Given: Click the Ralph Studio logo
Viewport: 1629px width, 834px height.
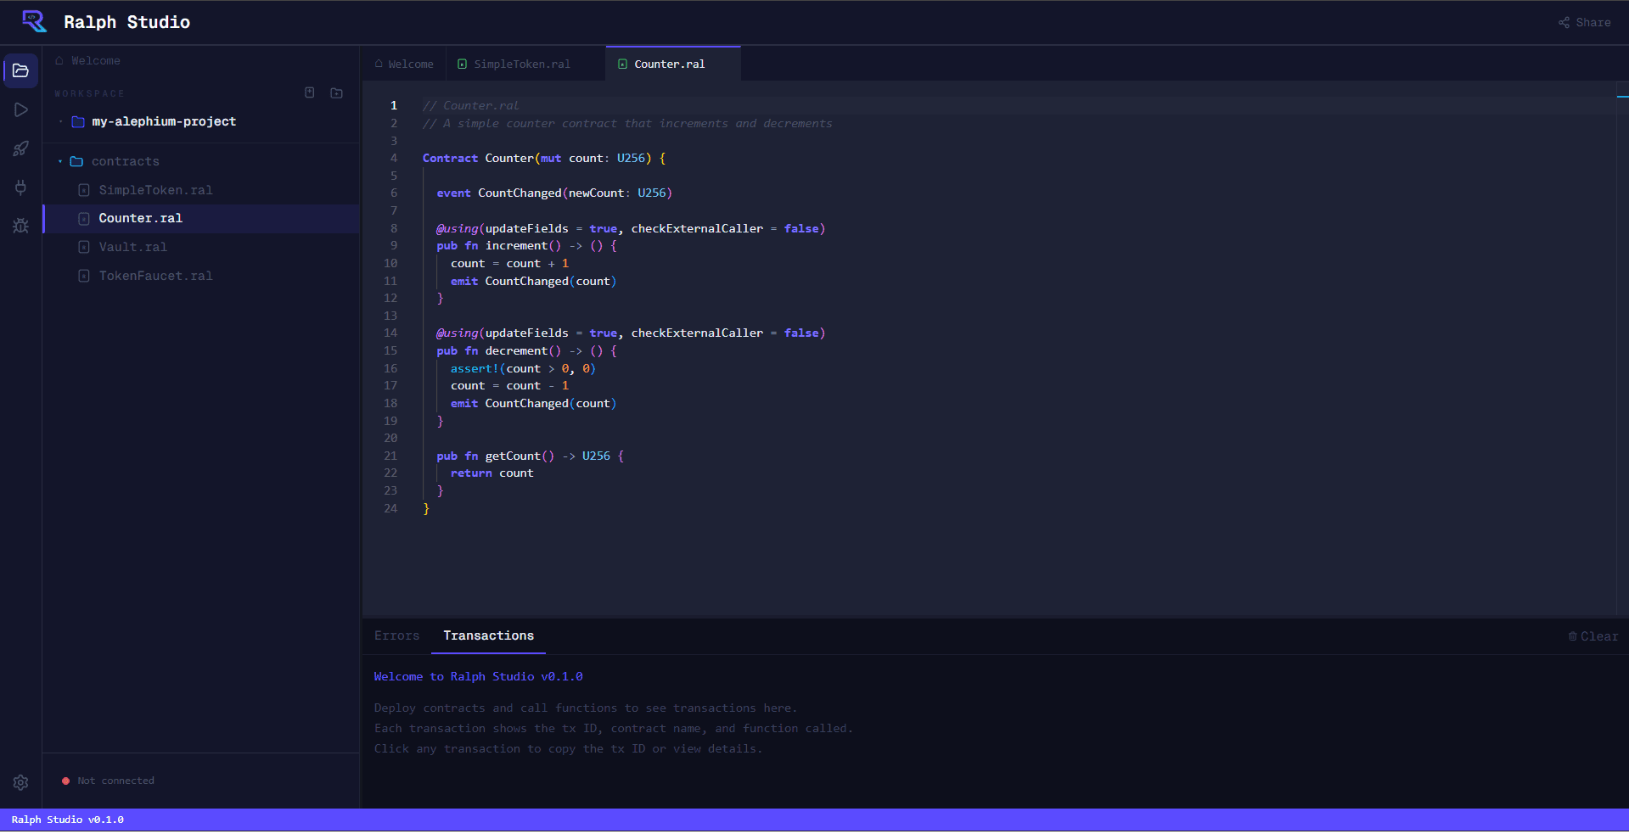Looking at the screenshot, I should (34, 21).
